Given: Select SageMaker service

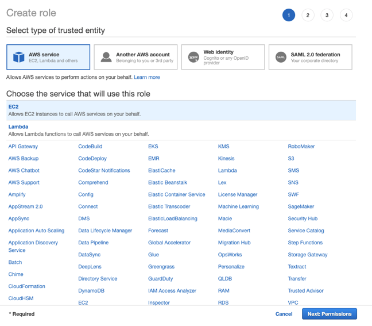Looking at the screenshot, I should 301,206.
